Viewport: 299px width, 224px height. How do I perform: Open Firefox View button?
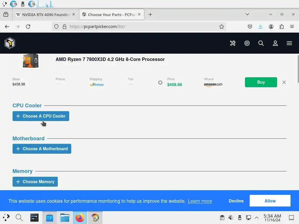tap(6, 15)
